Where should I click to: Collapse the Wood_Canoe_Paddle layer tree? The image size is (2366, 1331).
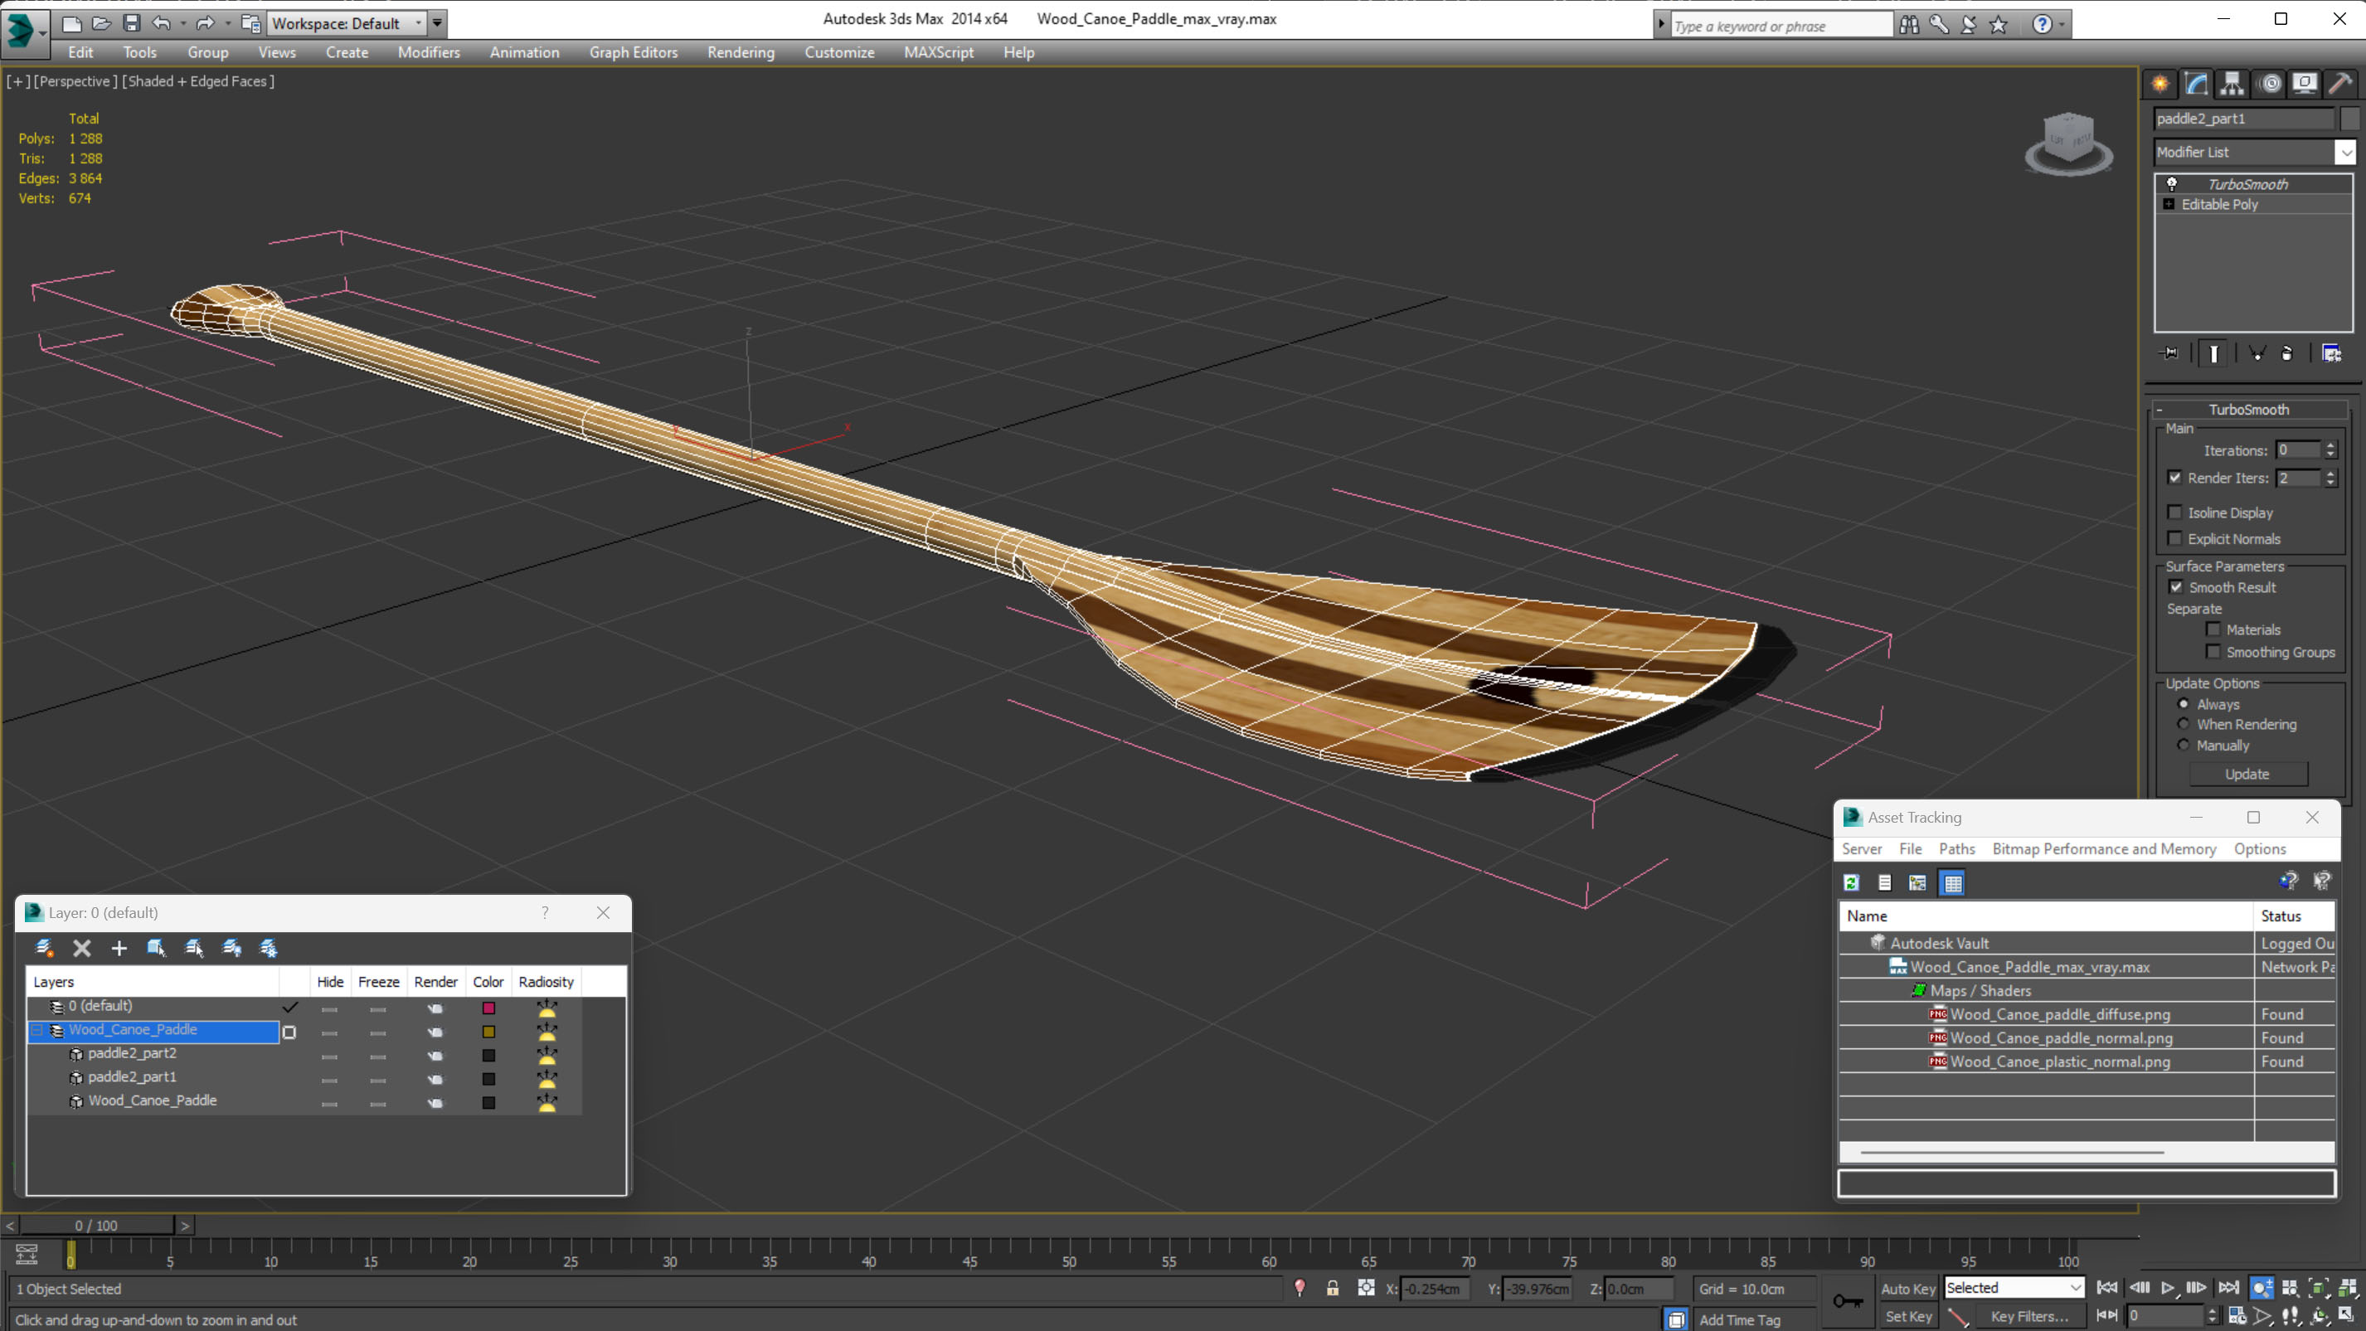tap(36, 1030)
